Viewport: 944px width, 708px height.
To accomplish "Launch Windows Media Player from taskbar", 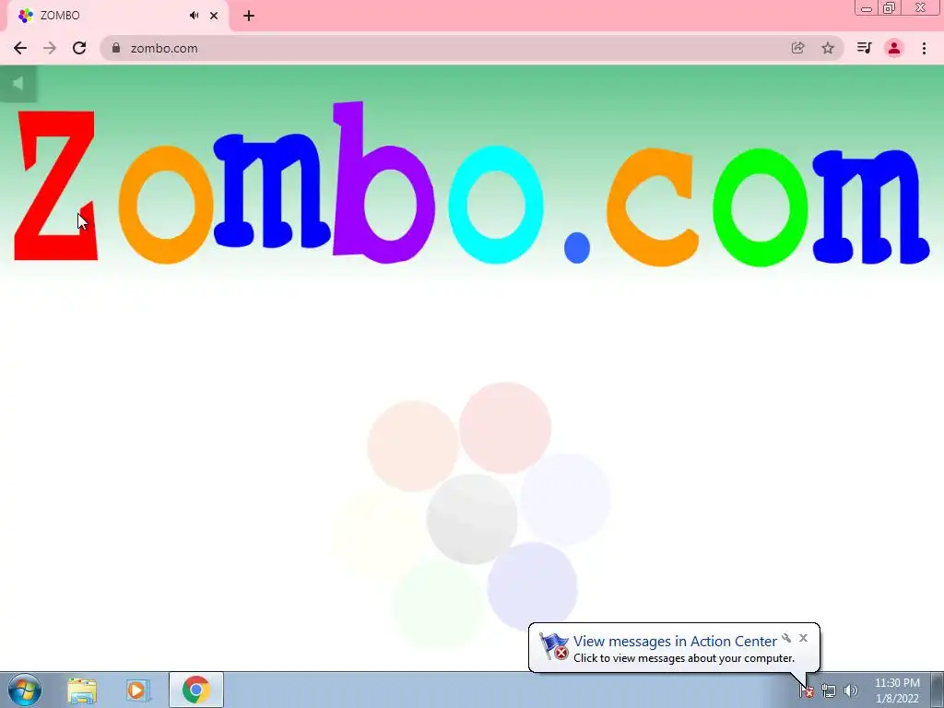I will pos(138,690).
